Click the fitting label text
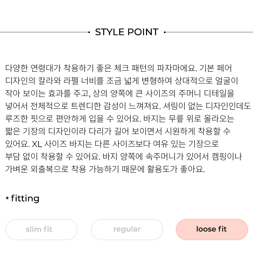 point(25,198)
